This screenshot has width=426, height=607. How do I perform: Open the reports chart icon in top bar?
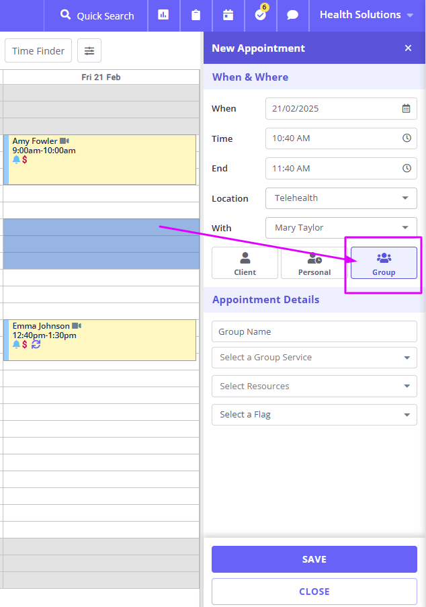point(163,15)
